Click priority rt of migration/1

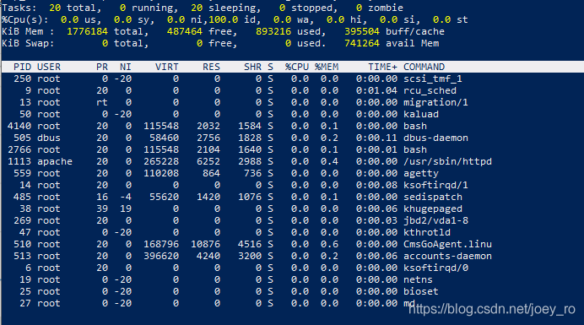click(102, 102)
